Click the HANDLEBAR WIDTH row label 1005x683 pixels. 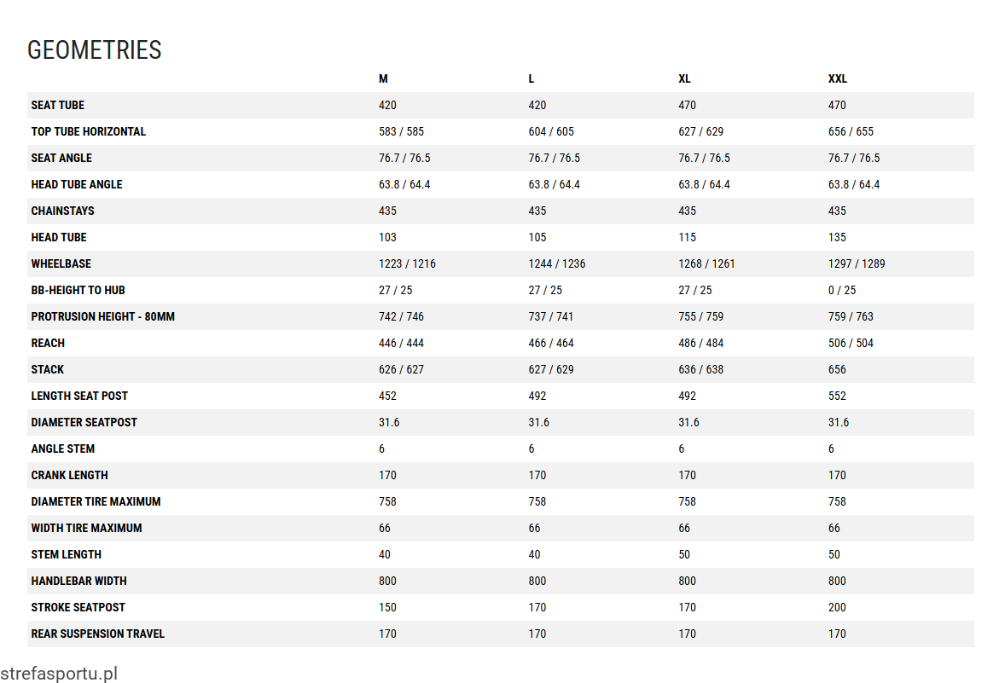[78, 582]
